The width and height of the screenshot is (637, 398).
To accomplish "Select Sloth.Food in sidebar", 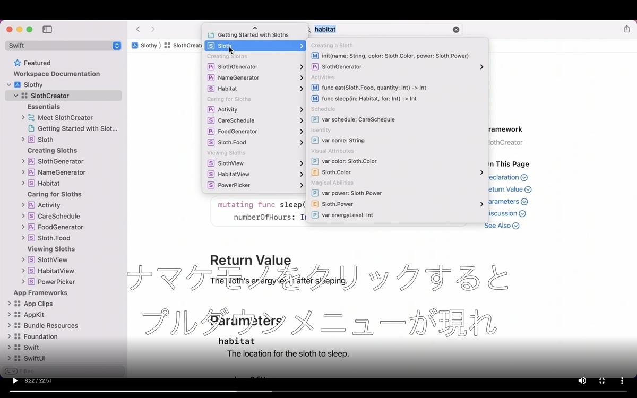I will pos(54,238).
